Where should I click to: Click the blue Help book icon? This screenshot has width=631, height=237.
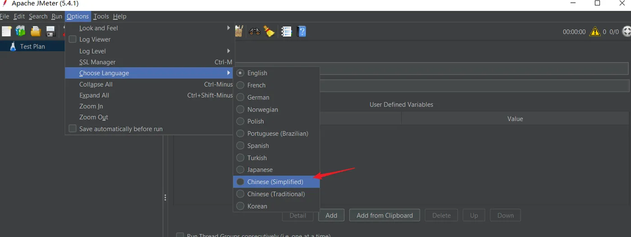click(302, 32)
